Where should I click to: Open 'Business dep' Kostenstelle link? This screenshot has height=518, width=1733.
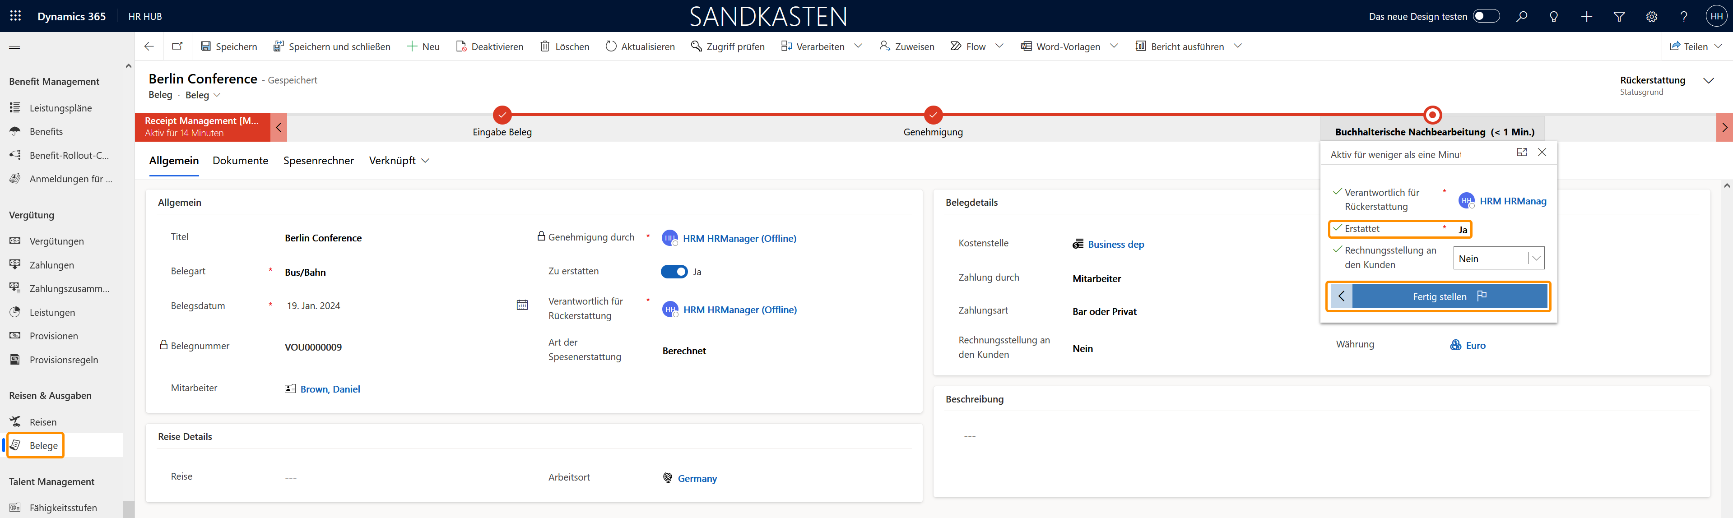1115,244
